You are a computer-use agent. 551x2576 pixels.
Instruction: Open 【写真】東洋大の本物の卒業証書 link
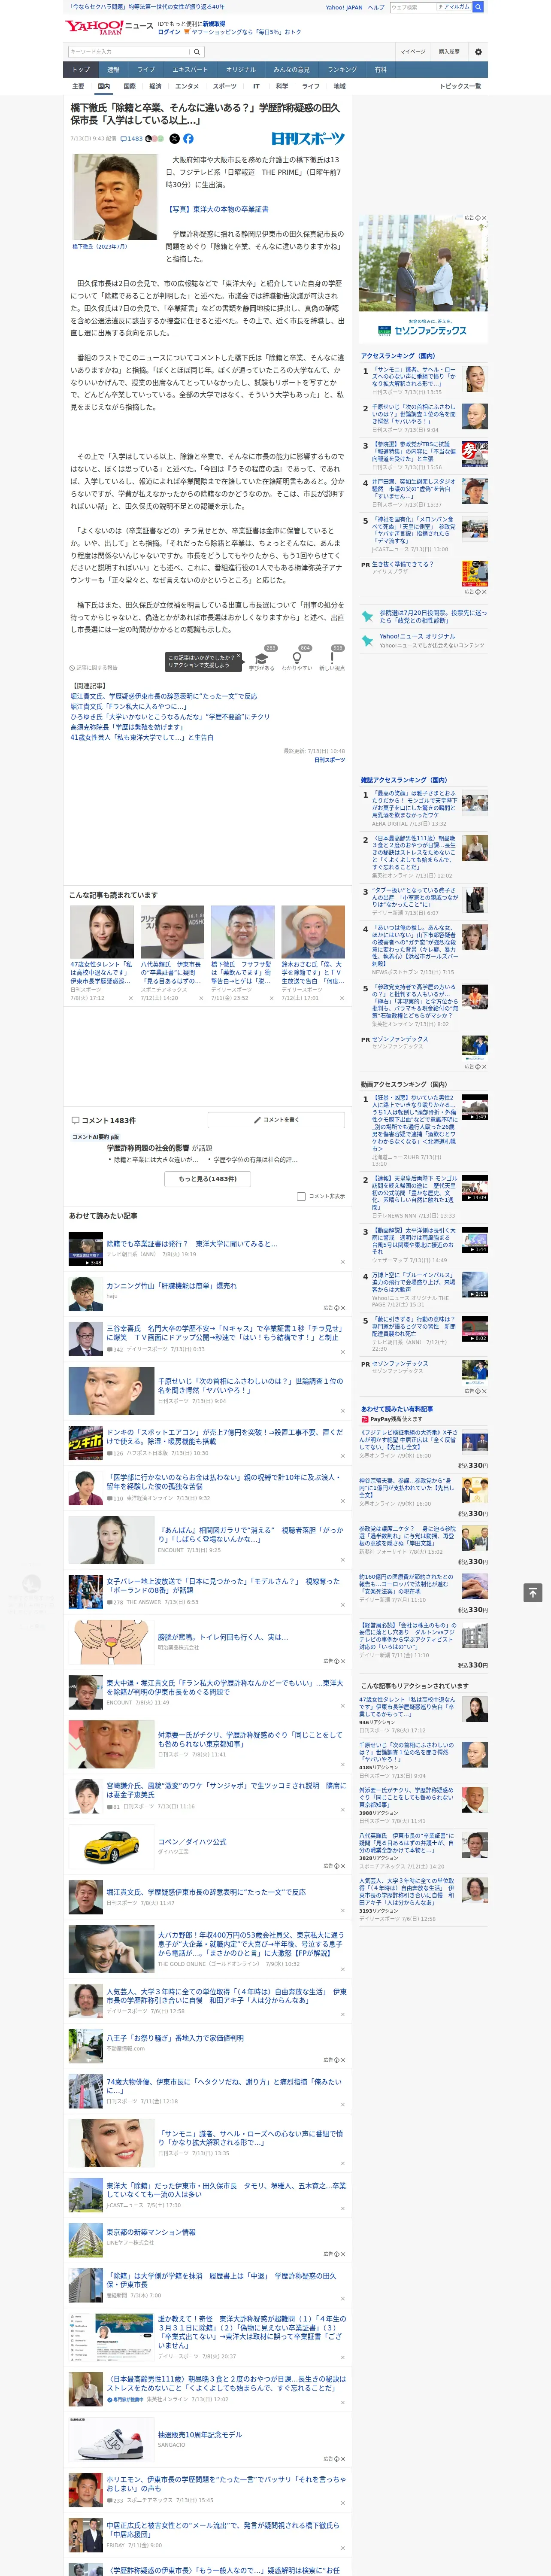(x=218, y=209)
